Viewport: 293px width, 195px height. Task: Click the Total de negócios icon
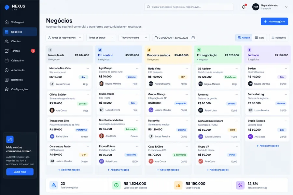tap(54, 185)
